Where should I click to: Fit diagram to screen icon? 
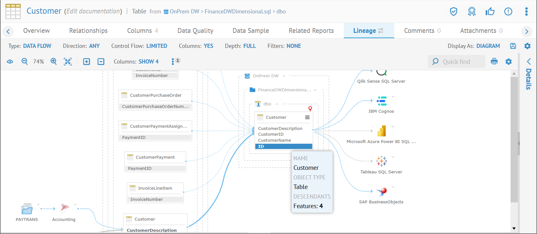tap(68, 62)
